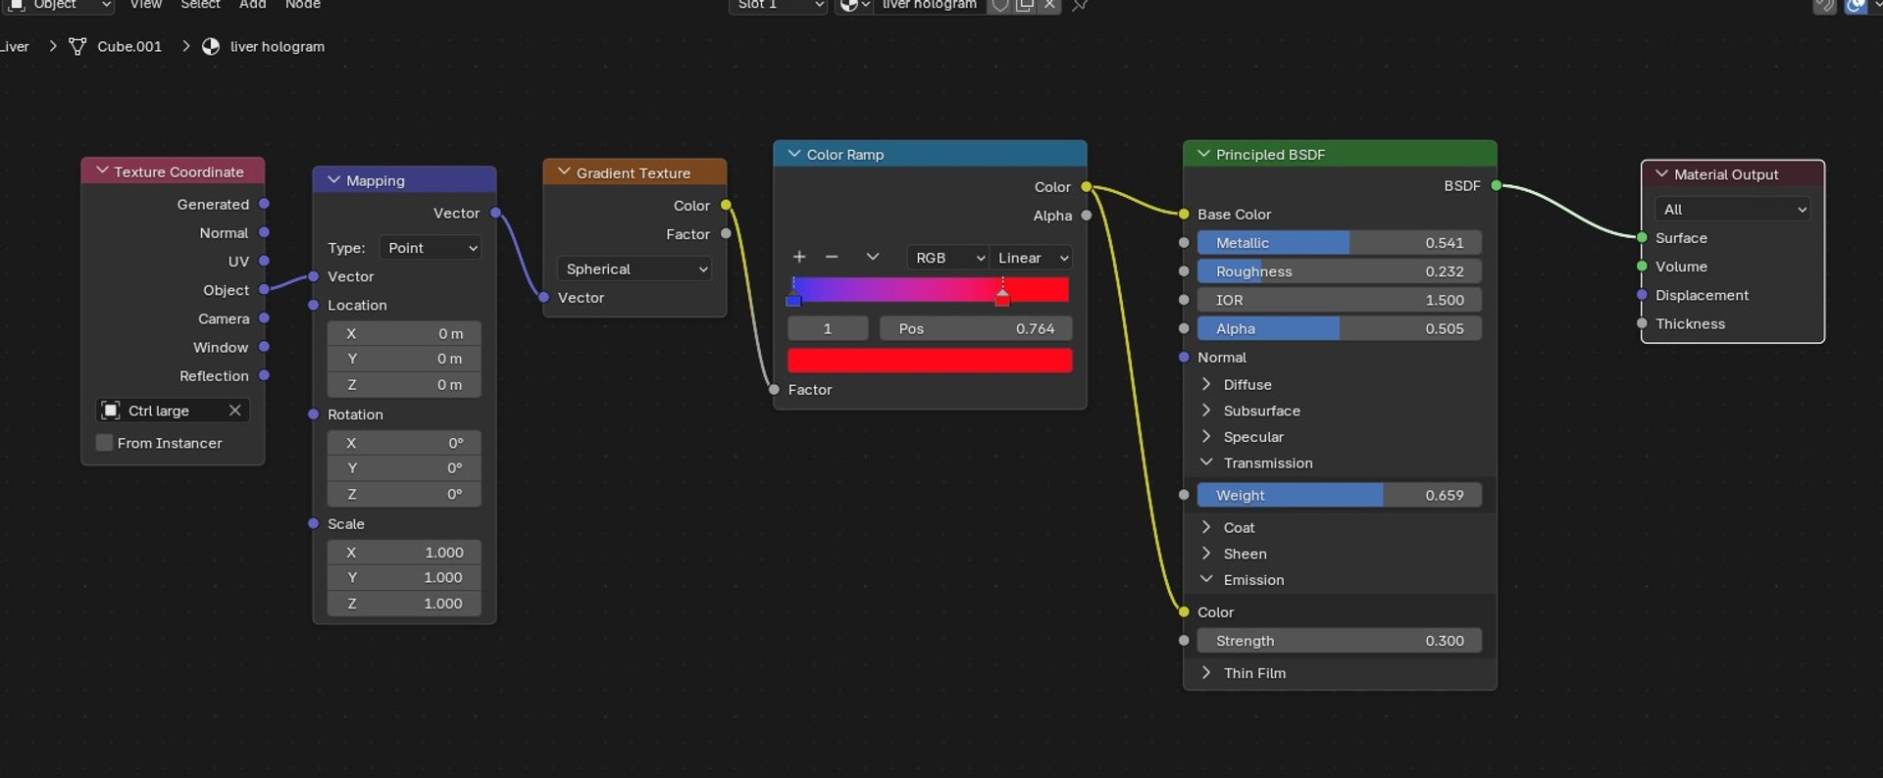
Task: Open the Linear interpolation dropdown
Action: click(1031, 258)
